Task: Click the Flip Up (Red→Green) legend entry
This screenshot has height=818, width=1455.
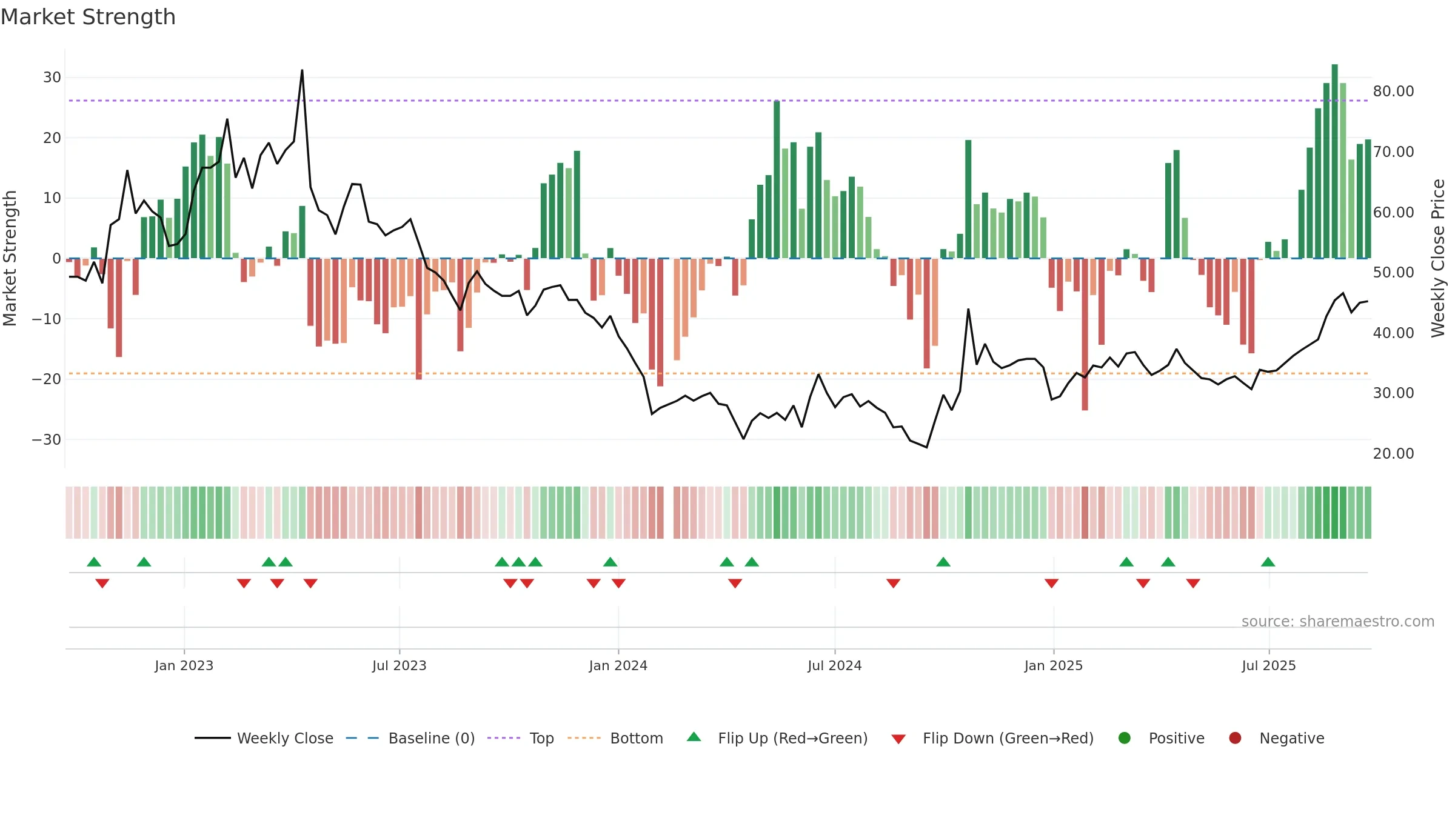Action: click(777, 738)
